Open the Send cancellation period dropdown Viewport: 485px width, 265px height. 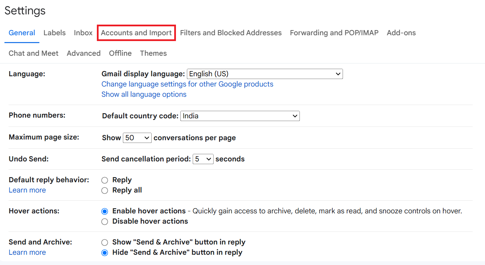click(x=203, y=159)
